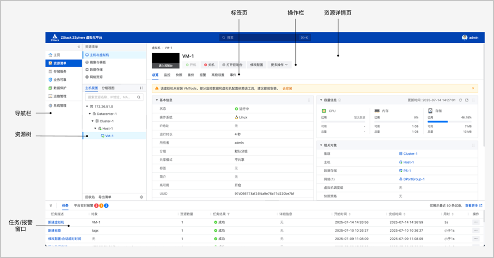
Task: Collapse the 基本信息 section
Action: coord(156,100)
